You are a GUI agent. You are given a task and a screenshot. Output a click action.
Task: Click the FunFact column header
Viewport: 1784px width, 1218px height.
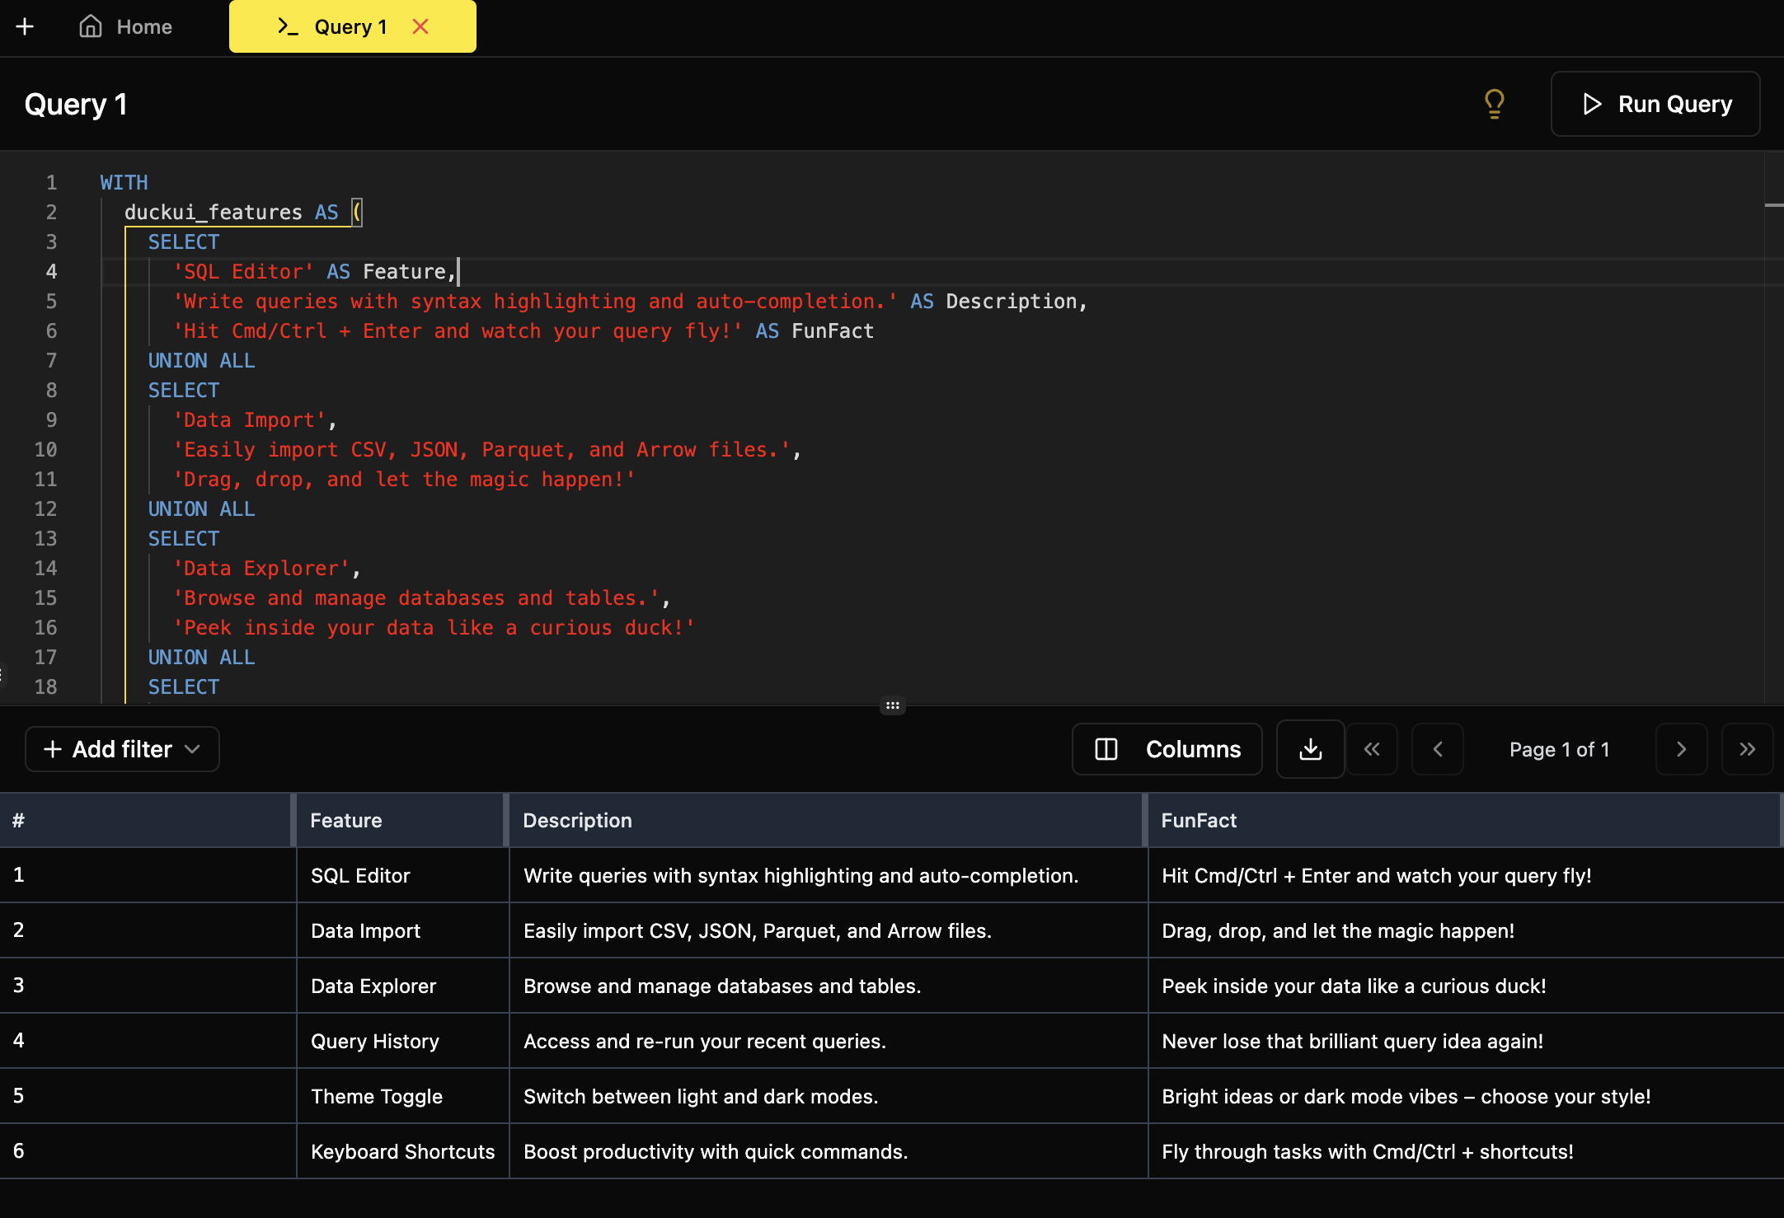coord(1464,820)
